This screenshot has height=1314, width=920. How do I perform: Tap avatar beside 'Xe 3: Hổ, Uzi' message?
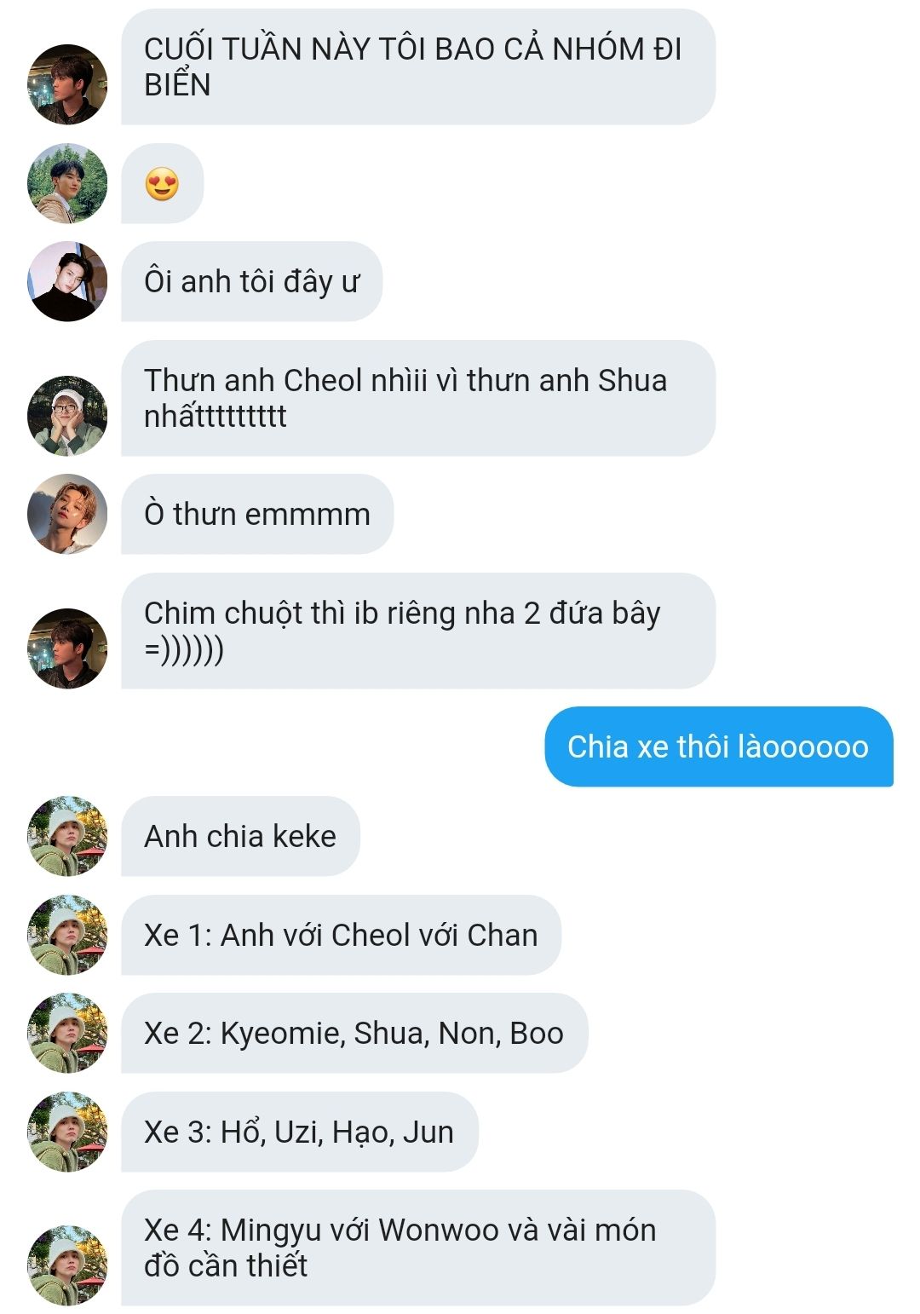[67, 1132]
